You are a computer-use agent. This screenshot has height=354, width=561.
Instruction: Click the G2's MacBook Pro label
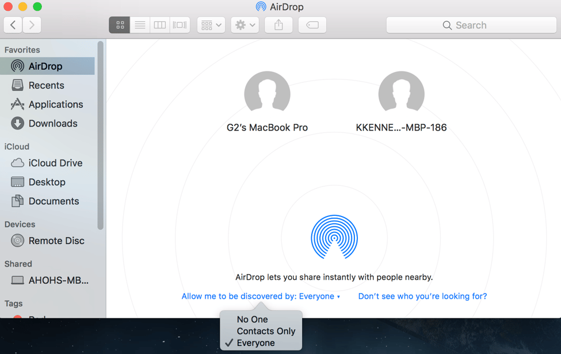[x=267, y=127]
